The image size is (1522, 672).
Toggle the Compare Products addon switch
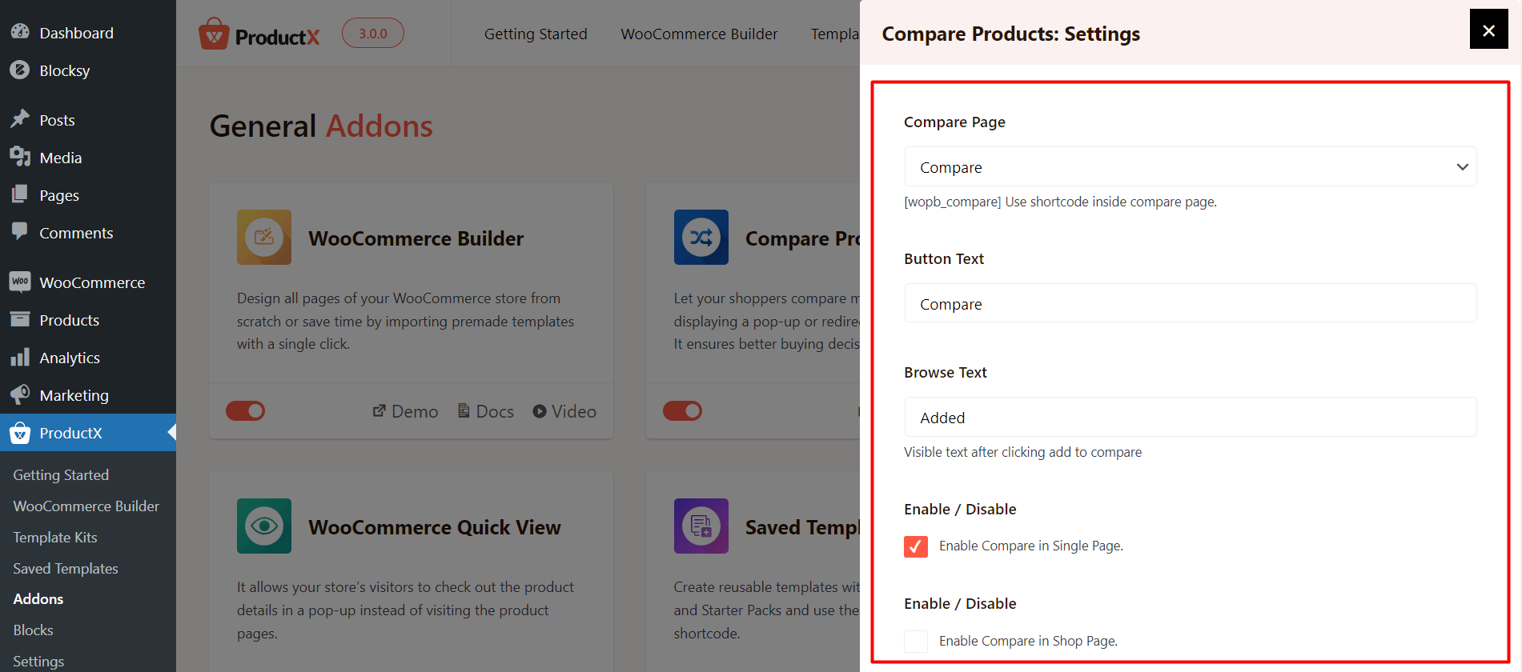pyautogui.click(x=683, y=411)
